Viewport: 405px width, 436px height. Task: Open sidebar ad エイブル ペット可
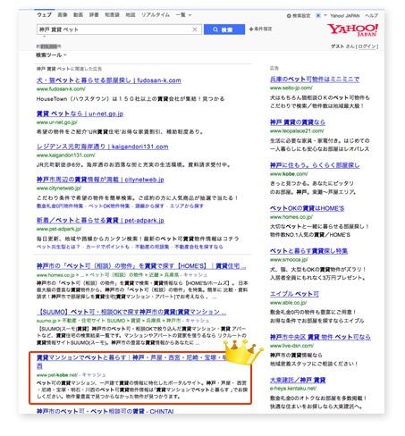click(294, 294)
